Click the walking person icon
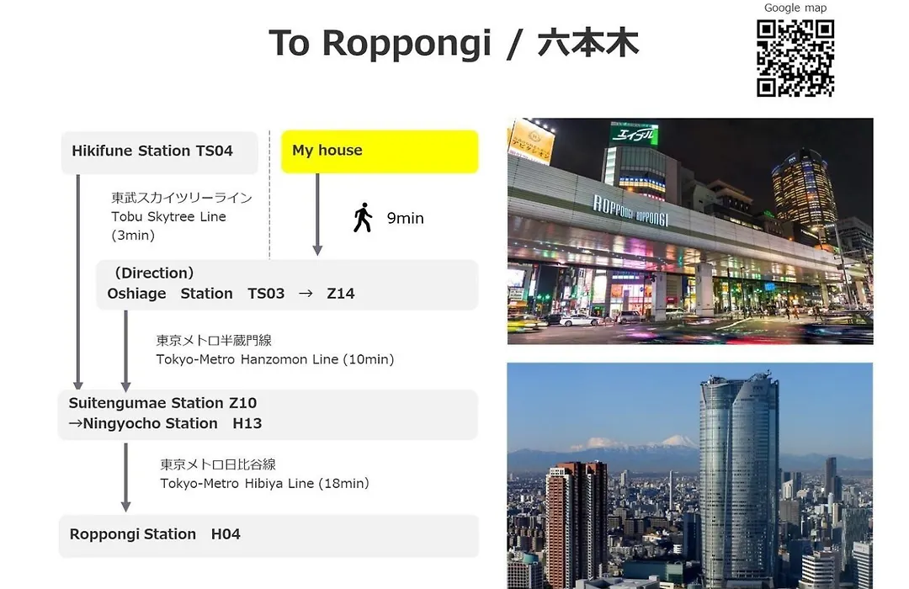Viewport: 909px width, 589px height. tap(363, 217)
